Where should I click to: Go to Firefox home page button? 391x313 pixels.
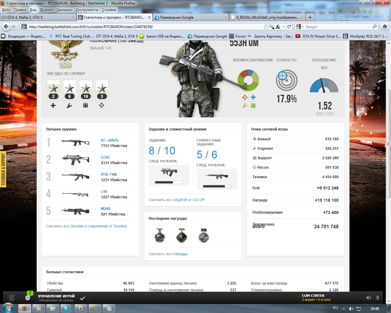coord(385,27)
